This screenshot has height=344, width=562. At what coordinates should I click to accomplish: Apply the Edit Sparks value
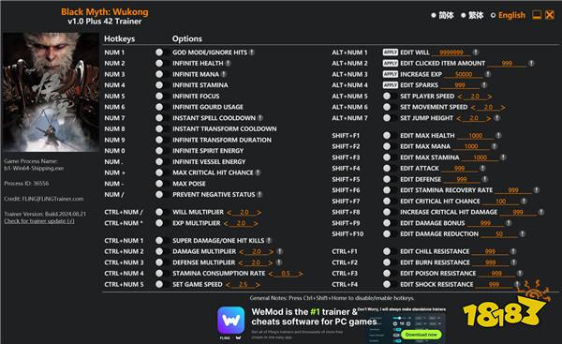(x=391, y=85)
